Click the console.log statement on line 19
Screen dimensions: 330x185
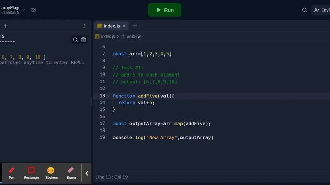pyautogui.click(x=163, y=138)
